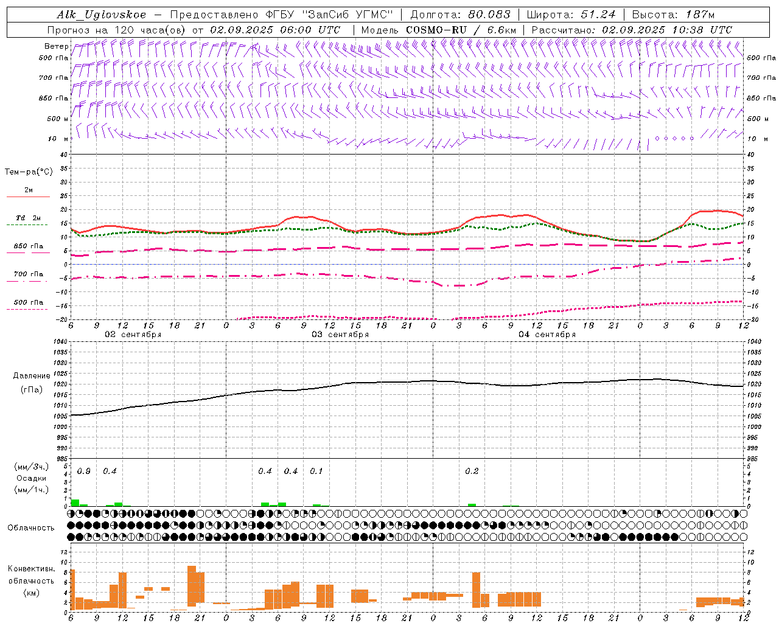The image size is (779, 623).
Task: Click the Ветер wind section label
Action: pyautogui.click(x=56, y=46)
